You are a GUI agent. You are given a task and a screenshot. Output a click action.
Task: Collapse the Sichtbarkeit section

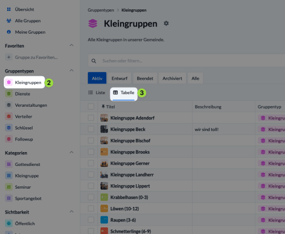coord(71,211)
